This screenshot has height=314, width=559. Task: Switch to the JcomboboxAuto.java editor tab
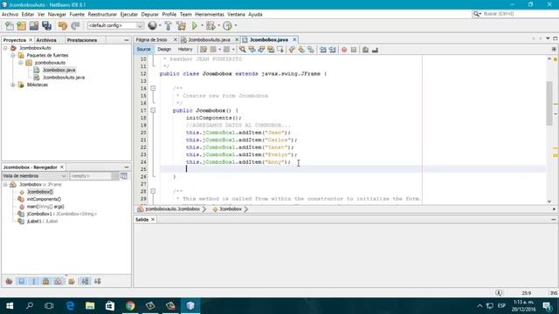tap(209, 40)
